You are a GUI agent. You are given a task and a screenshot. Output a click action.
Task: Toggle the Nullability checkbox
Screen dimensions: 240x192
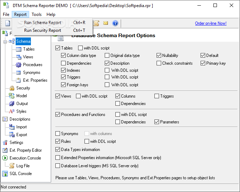[x=159, y=56]
